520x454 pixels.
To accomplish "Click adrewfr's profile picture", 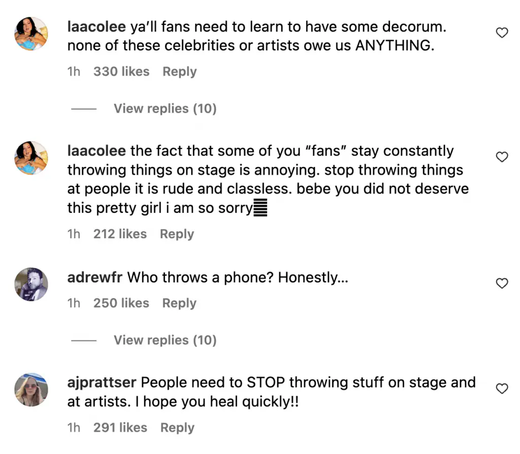I will click(x=32, y=284).
